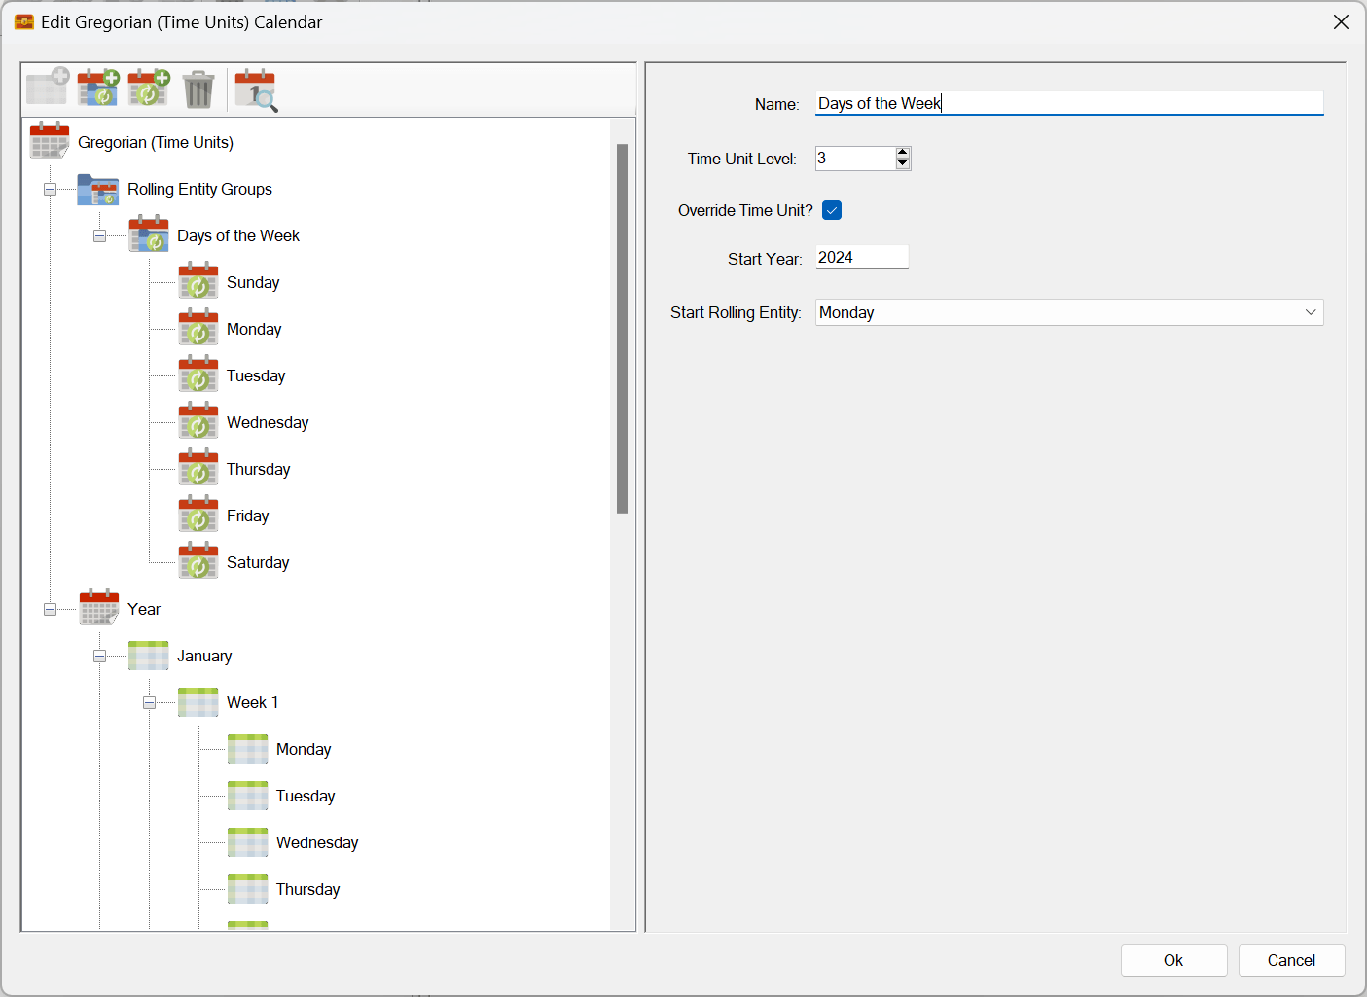The width and height of the screenshot is (1367, 997).
Task: Click the Rolling Entity Groups folder icon
Action: tap(98, 190)
